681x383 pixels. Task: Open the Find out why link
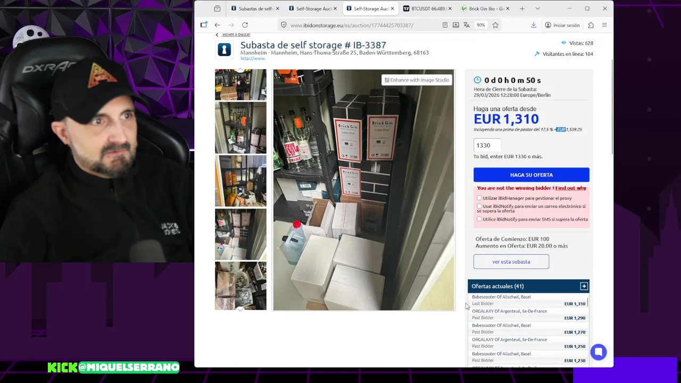(x=571, y=188)
